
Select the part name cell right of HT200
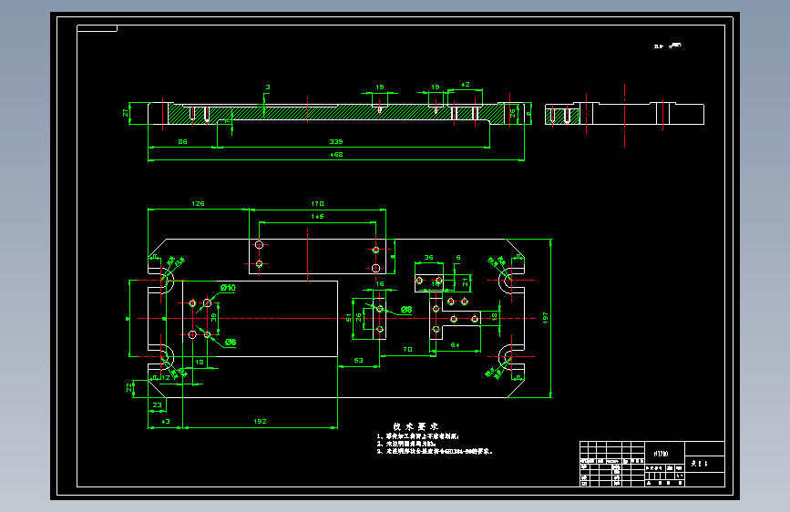[704, 464]
